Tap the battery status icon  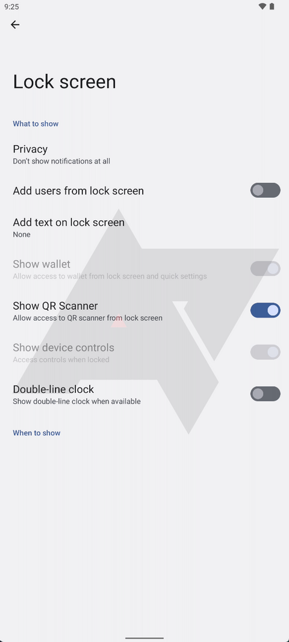pos(272,7)
